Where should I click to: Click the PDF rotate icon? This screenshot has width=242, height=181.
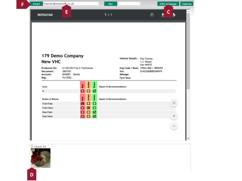(152, 15)
